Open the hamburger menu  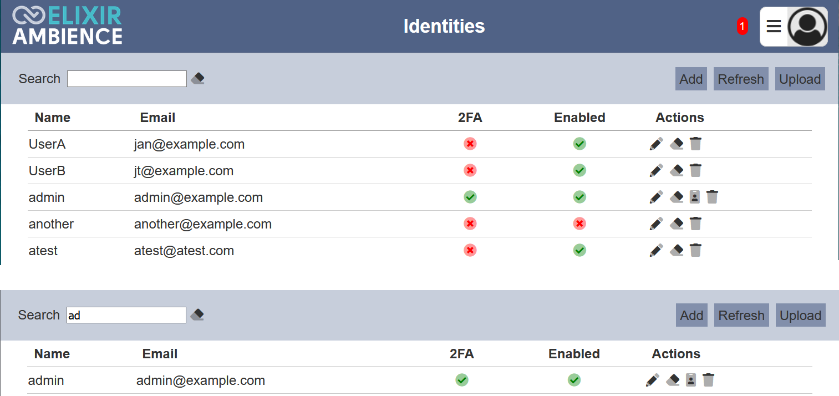tap(774, 26)
